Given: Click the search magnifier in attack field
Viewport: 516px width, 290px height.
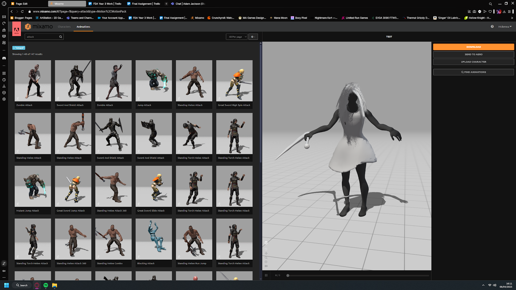Looking at the screenshot, I should click(60, 37).
